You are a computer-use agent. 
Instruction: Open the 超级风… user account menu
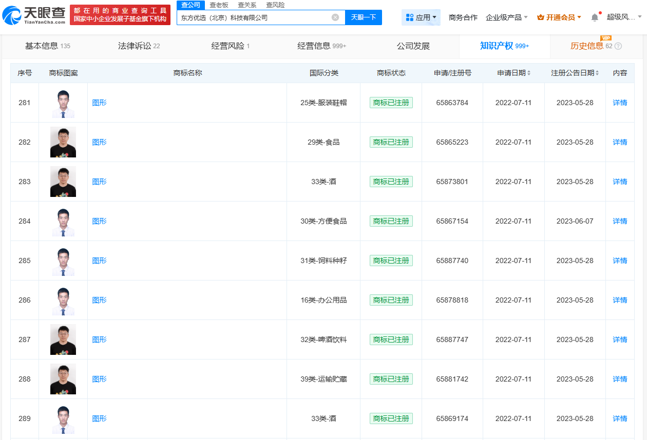pos(623,17)
